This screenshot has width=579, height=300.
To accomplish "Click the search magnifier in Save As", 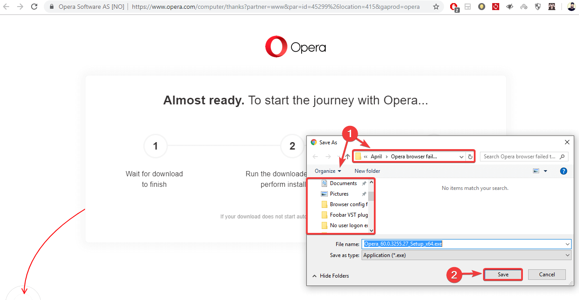I will coord(563,157).
